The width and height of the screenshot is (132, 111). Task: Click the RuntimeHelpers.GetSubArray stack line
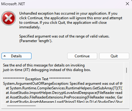tap(64, 88)
